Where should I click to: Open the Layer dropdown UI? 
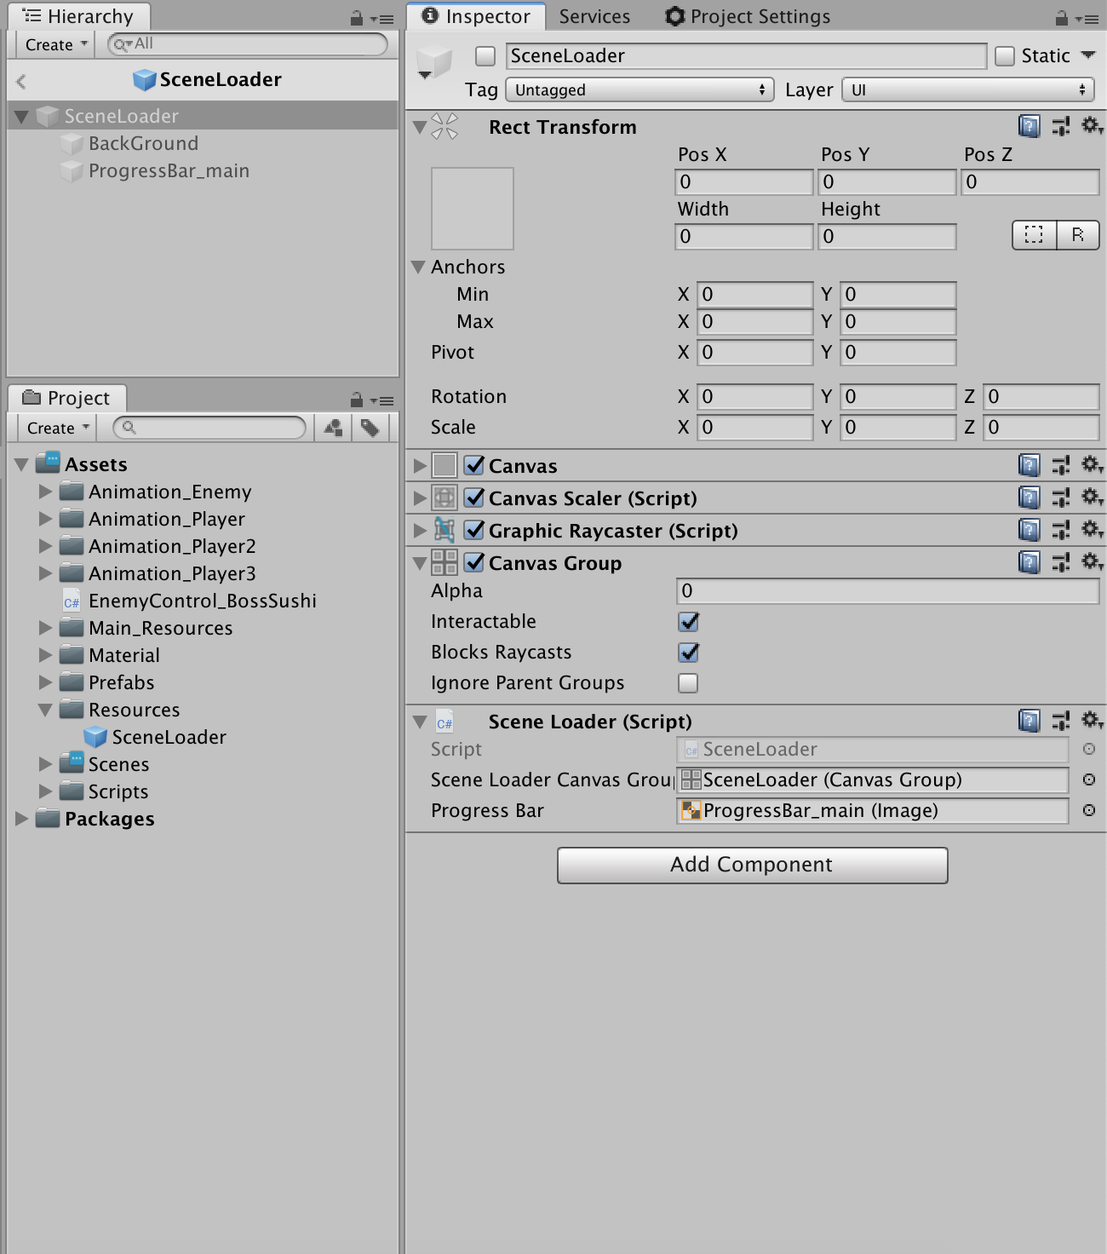[968, 89]
